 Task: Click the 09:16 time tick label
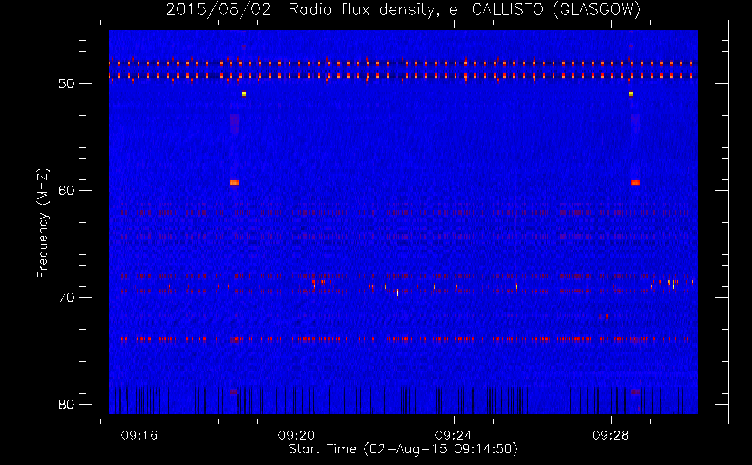tap(139, 436)
